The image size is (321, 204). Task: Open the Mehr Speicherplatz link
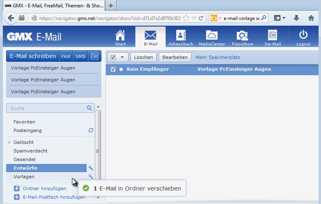tap(218, 57)
